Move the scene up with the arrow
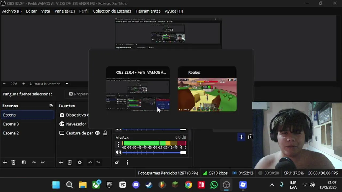Viewport: 342px width, 192px height. coord(34,162)
